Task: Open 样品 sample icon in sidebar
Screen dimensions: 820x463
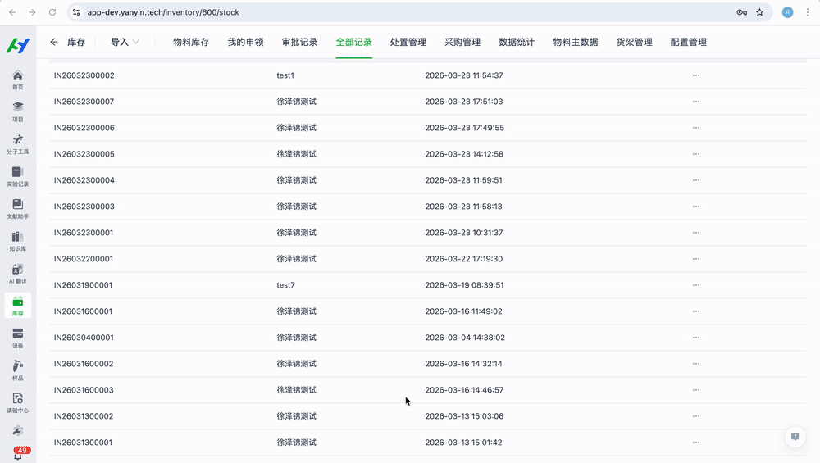Action: tap(17, 368)
